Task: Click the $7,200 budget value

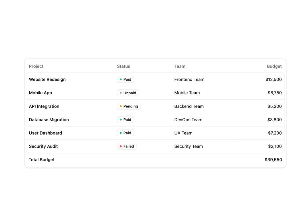Action: (x=275, y=133)
